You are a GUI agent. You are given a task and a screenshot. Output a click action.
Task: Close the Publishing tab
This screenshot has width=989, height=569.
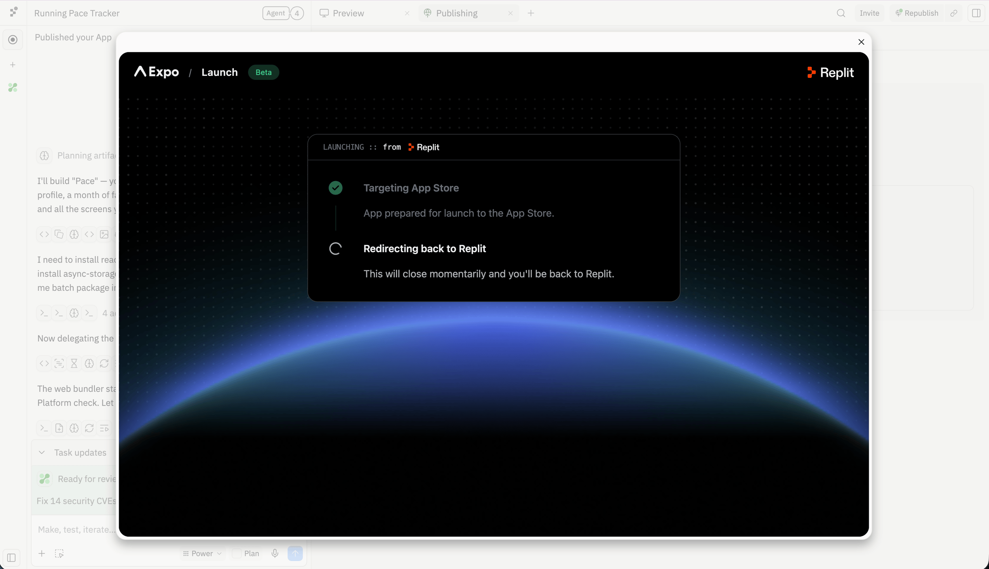point(510,13)
